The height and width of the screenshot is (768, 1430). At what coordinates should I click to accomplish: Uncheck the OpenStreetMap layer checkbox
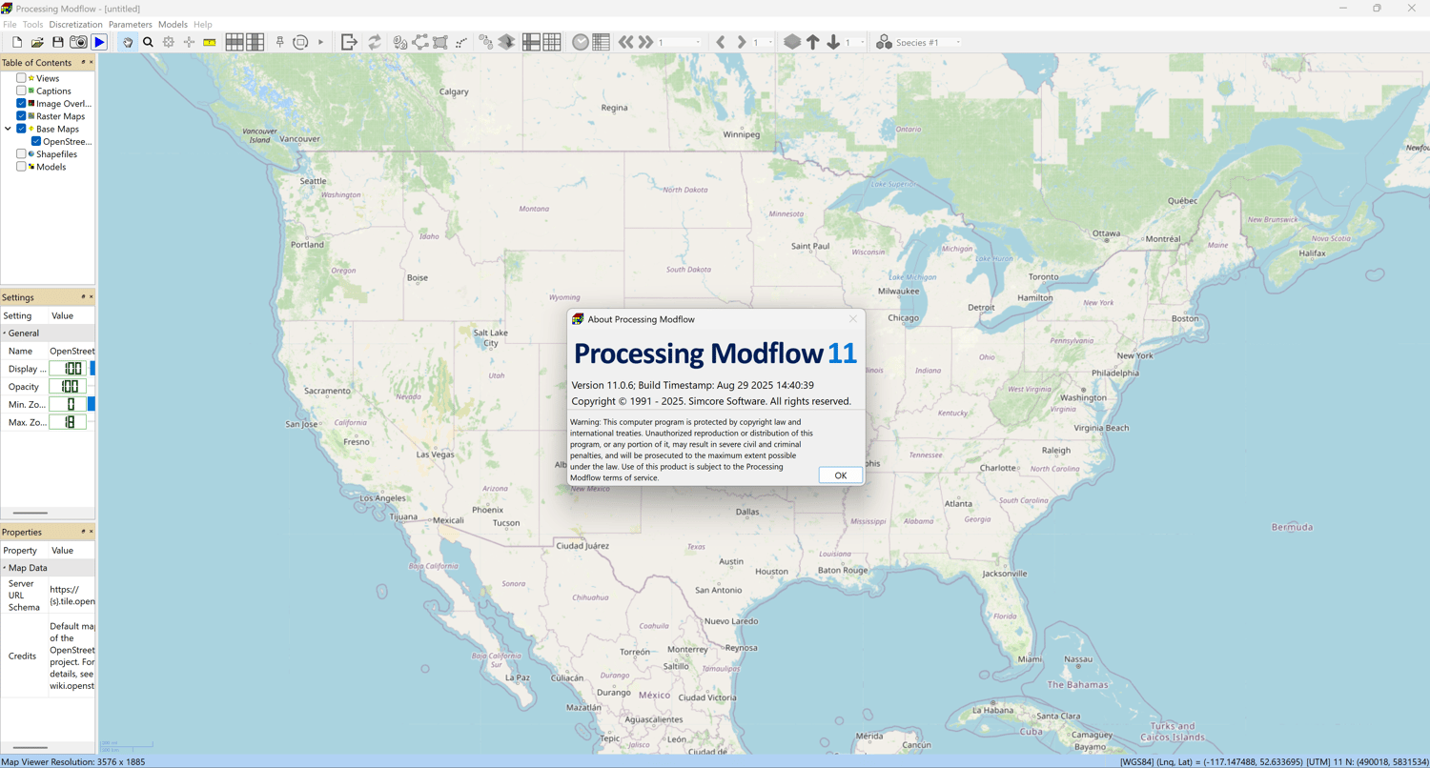click(x=36, y=141)
